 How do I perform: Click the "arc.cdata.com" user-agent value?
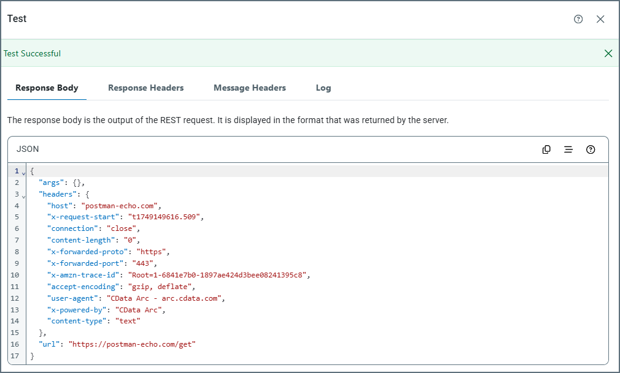pyautogui.click(x=166, y=298)
